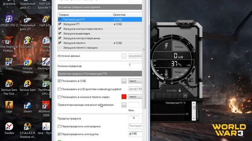Open the Корзина recycle bin icon
The width and height of the screenshot is (252, 141).
[9, 3]
